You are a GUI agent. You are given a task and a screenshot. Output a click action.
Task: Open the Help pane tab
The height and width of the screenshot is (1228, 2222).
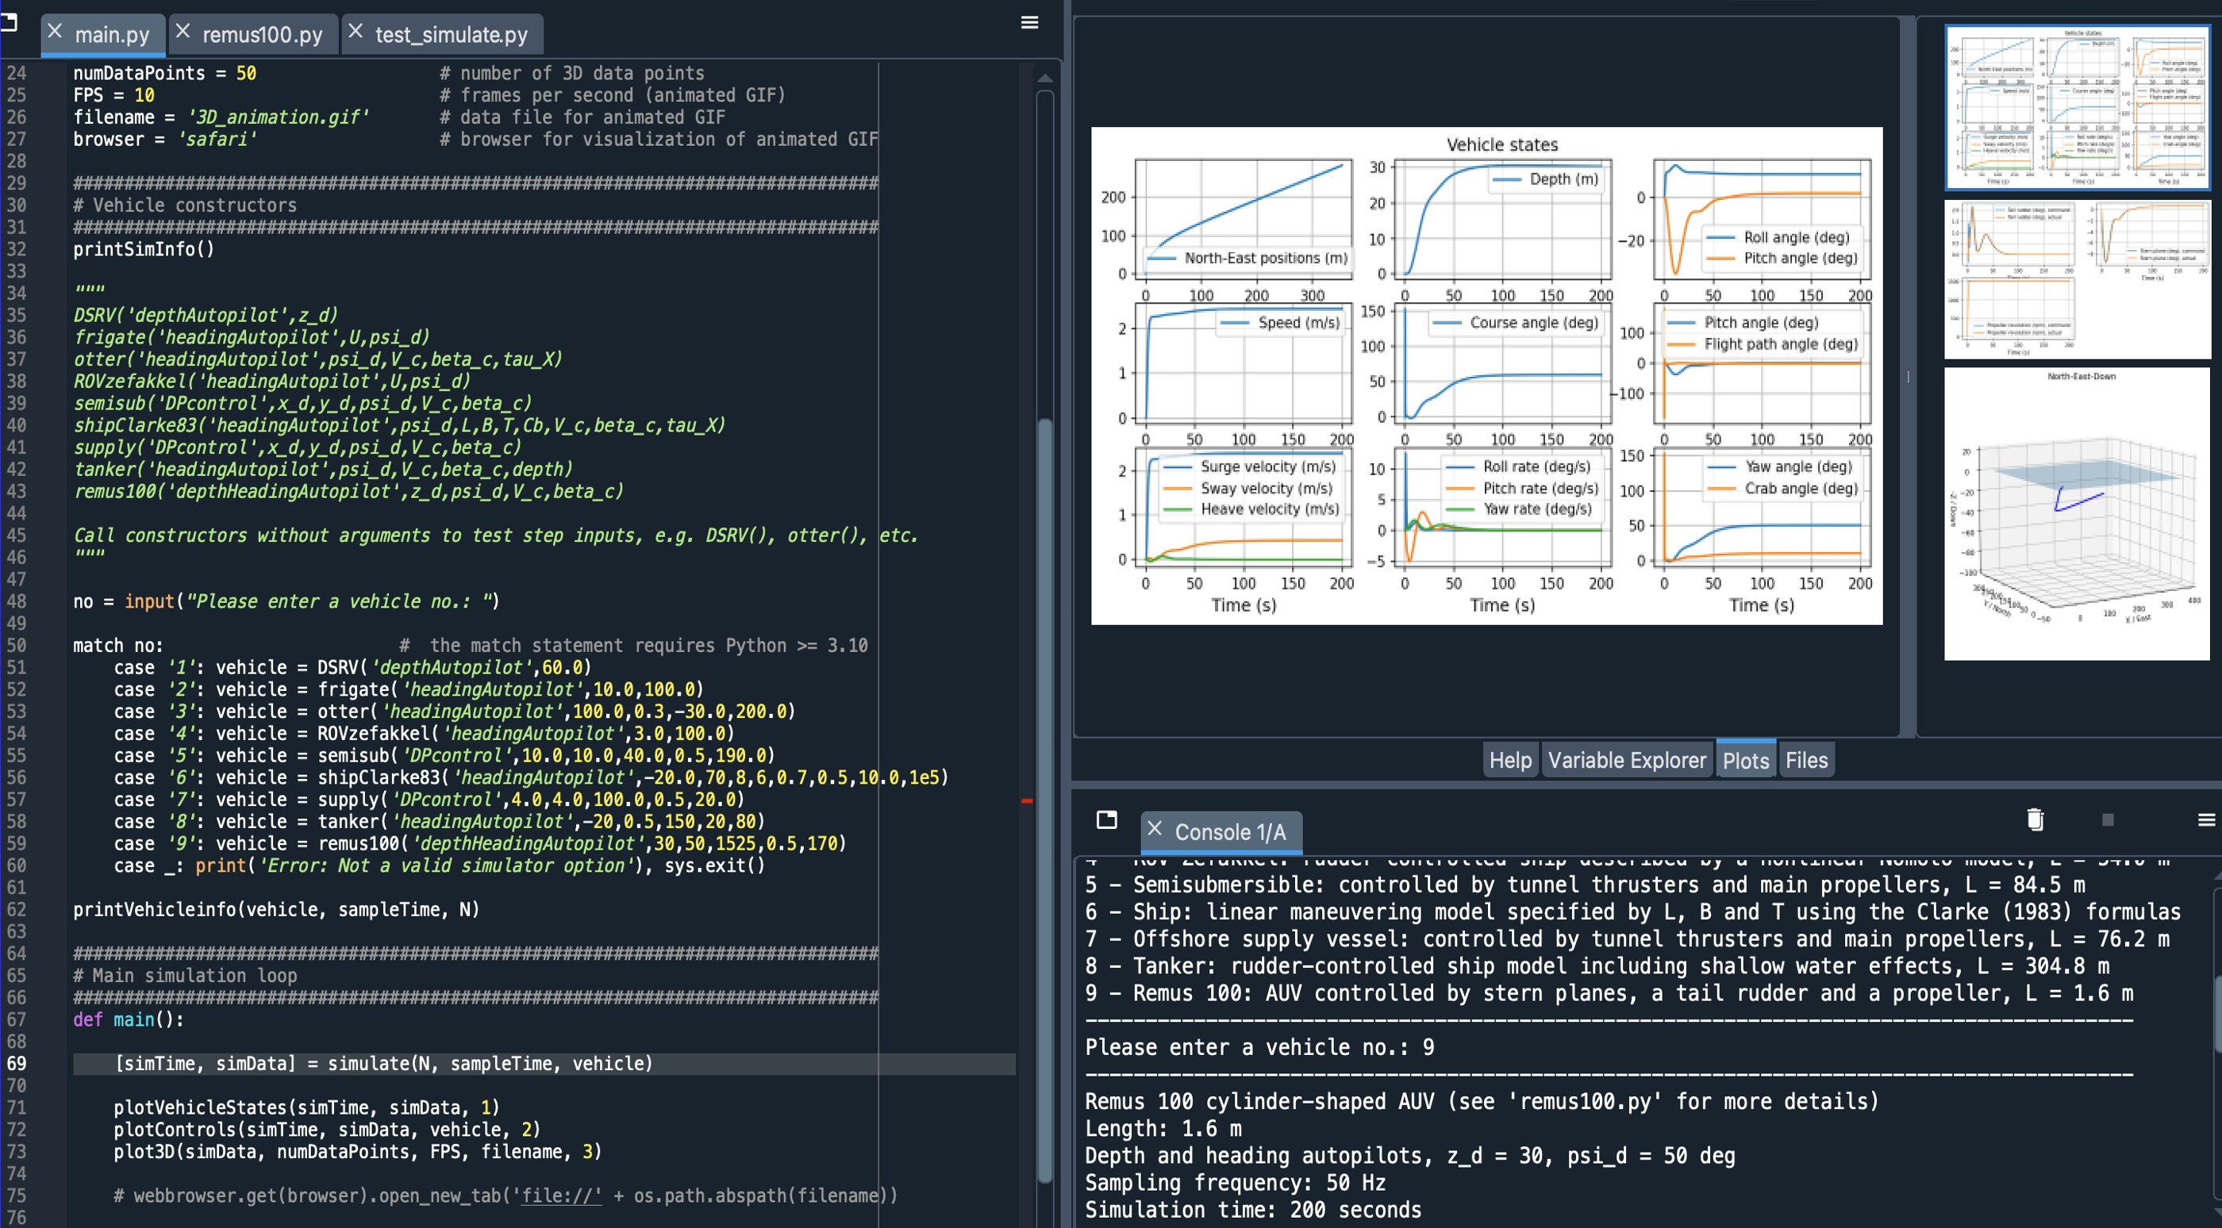[1509, 760]
